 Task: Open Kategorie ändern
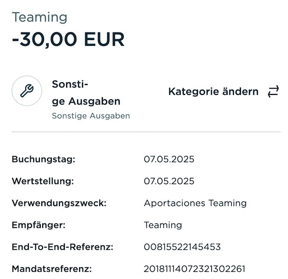click(x=214, y=92)
